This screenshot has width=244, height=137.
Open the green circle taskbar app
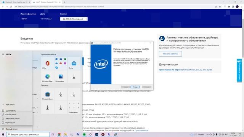coord(84,134)
